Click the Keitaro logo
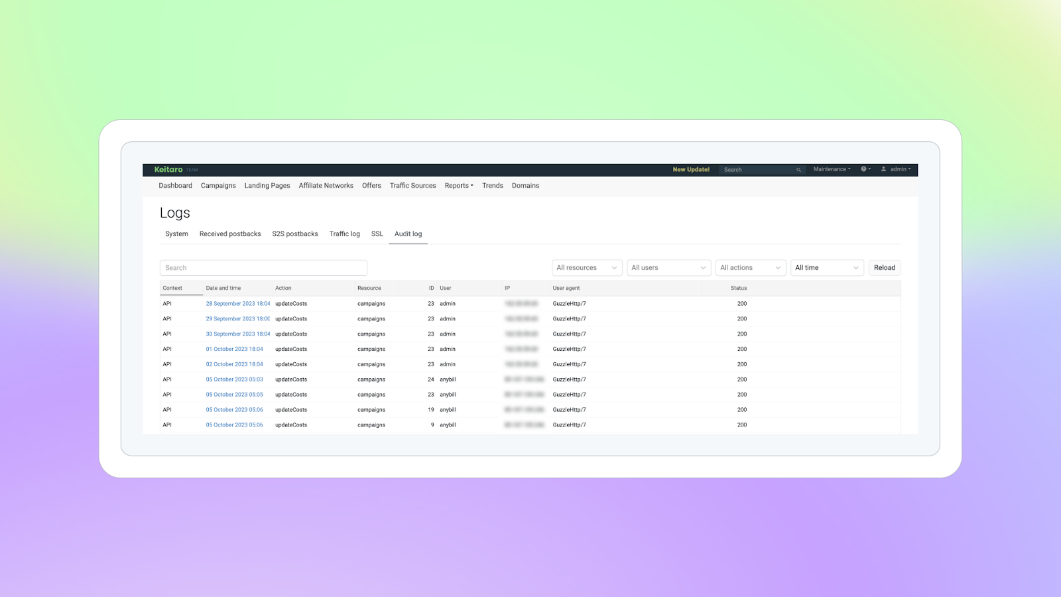Screen dimensions: 1061x597 [x=168, y=170]
